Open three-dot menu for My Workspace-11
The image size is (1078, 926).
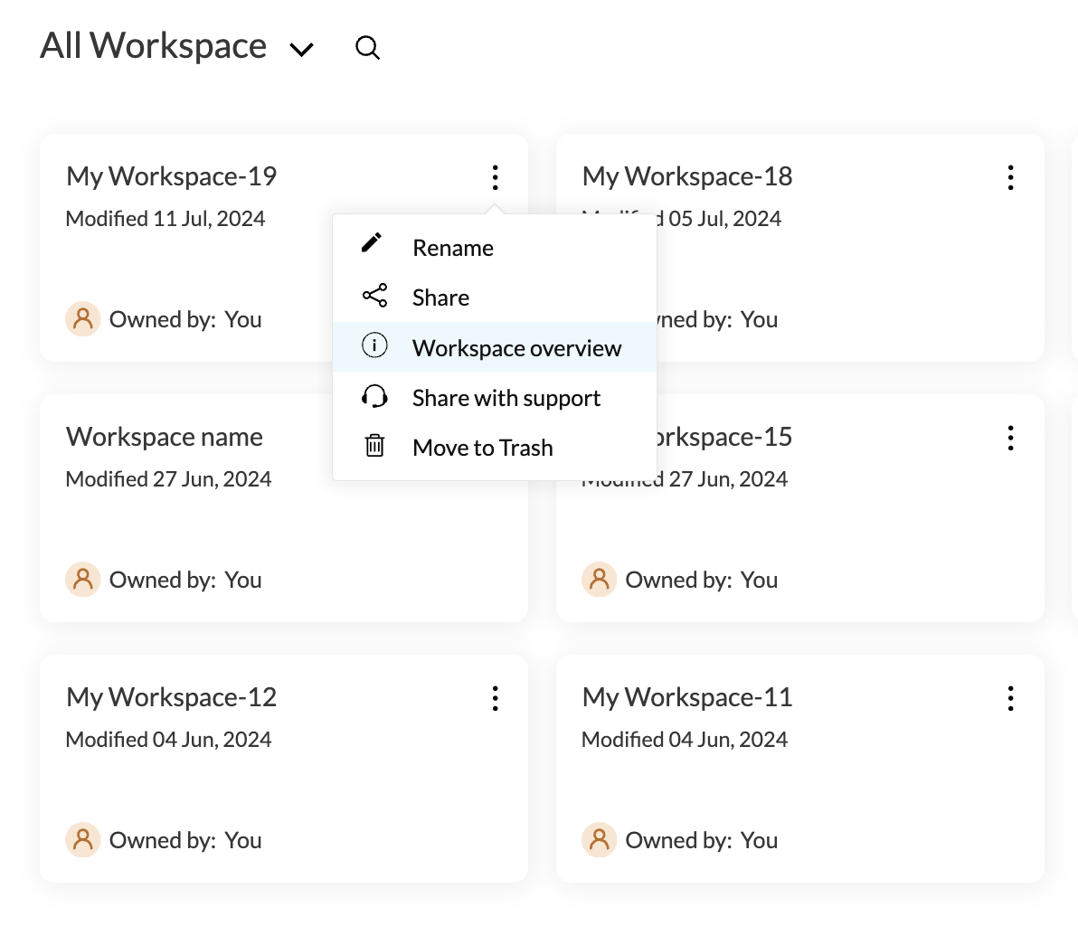coord(1010,698)
